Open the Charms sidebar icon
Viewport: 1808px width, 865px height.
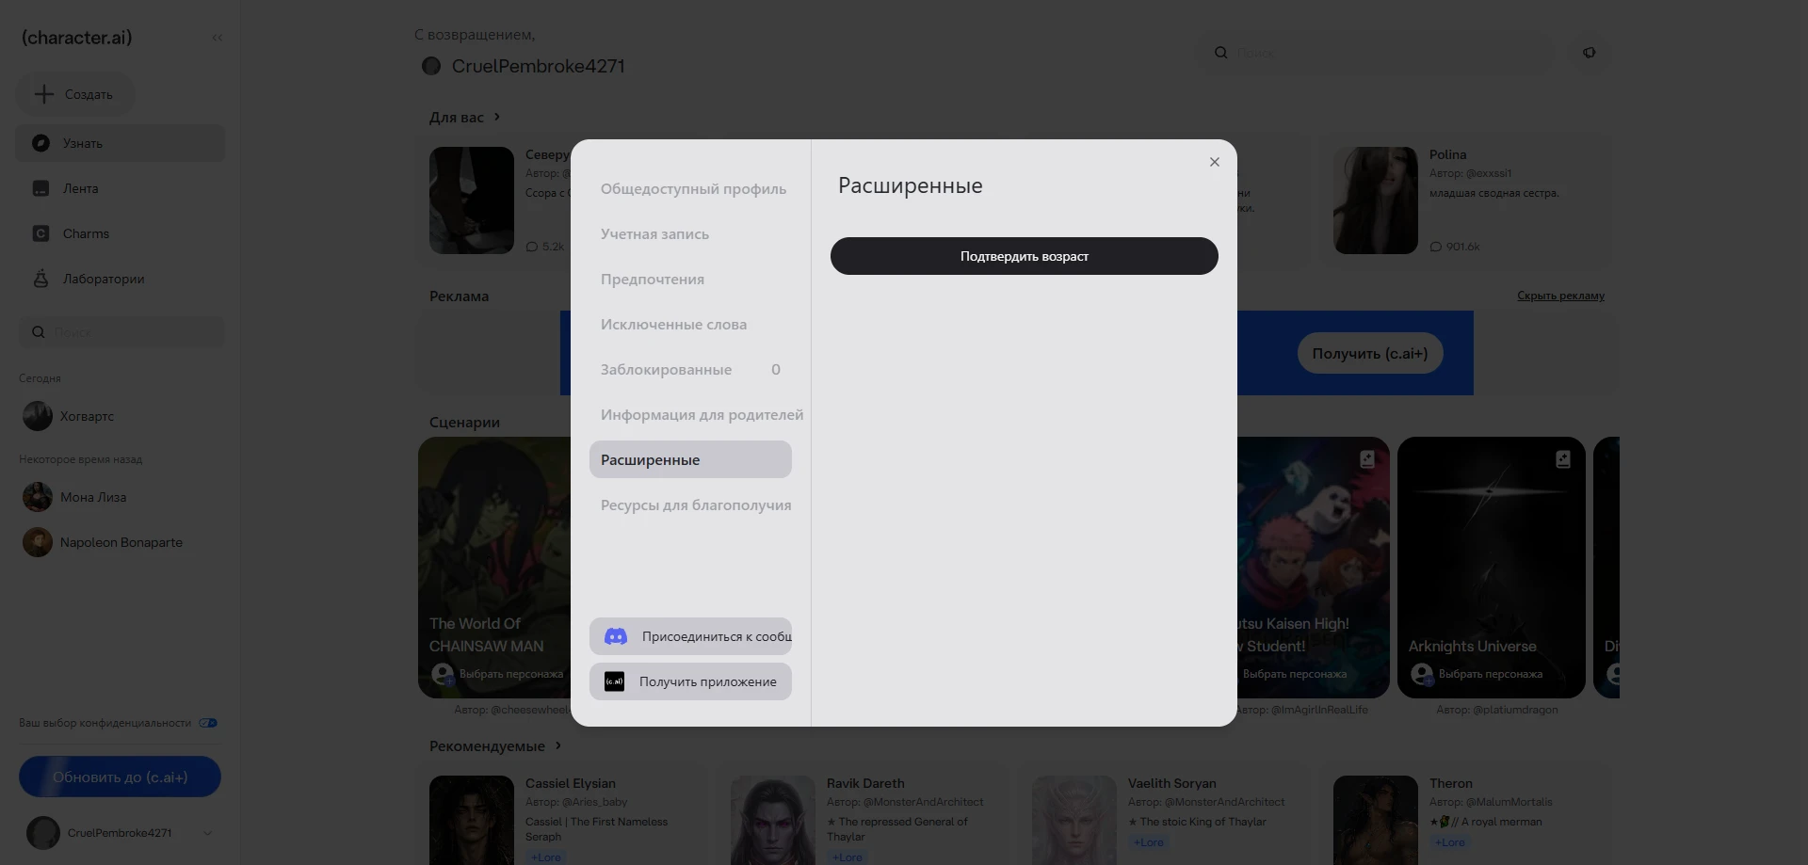point(40,233)
